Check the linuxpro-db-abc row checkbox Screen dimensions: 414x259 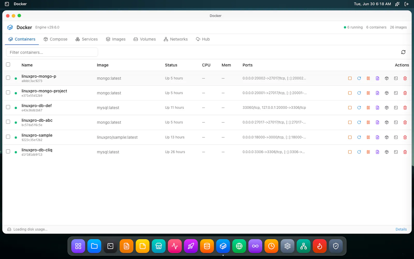[8, 122]
